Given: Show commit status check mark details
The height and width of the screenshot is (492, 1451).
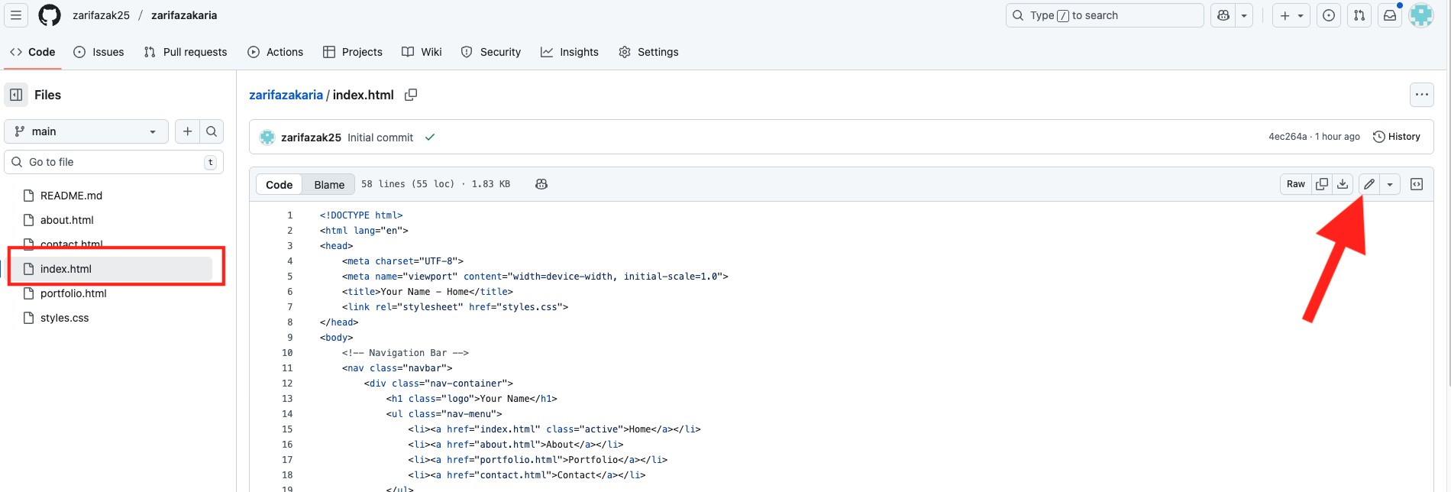Looking at the screenshot, I should (430, 138).
